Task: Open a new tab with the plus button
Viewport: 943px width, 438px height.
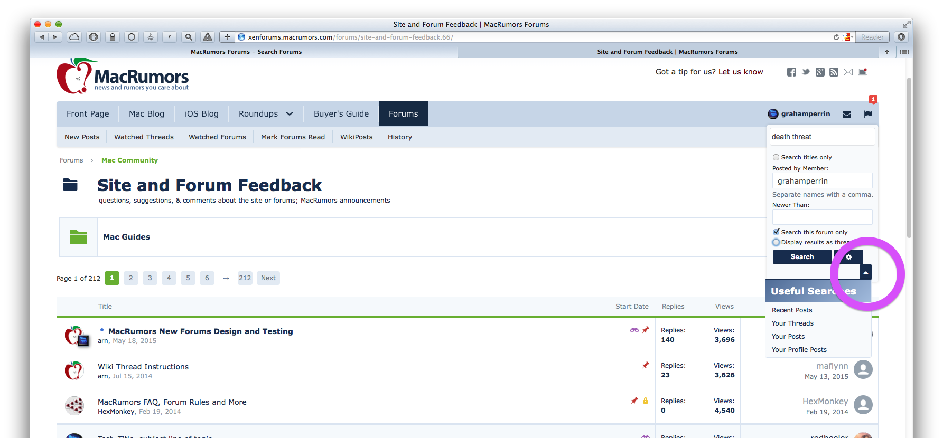Action: tap(887, 51)
